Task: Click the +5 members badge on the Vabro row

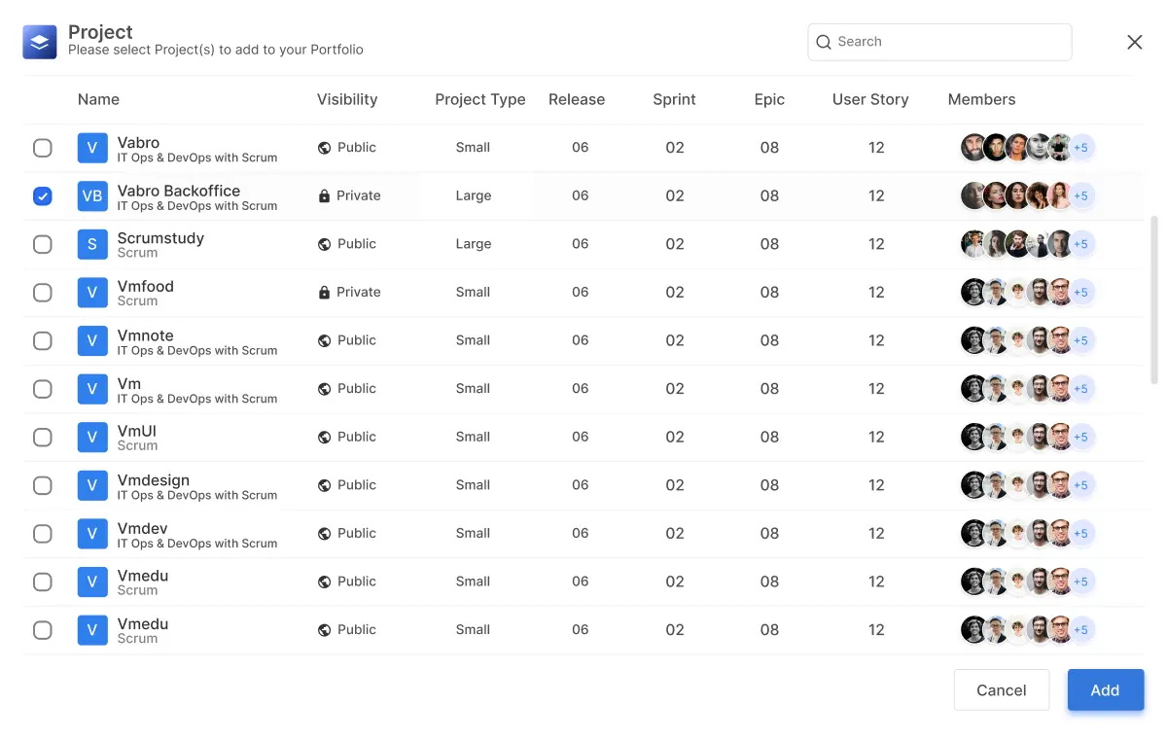Action: pos(1080,147)
